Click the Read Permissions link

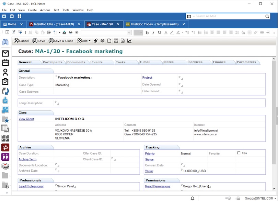158,186
